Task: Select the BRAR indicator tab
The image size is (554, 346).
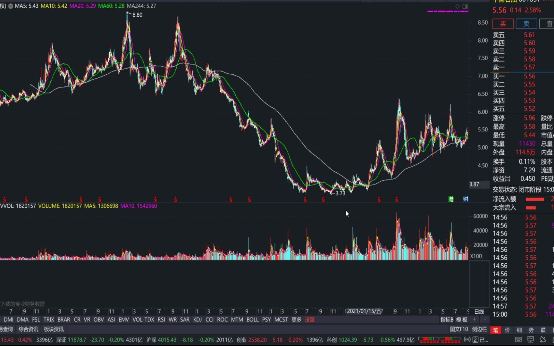Action: (x=64, y=320)
